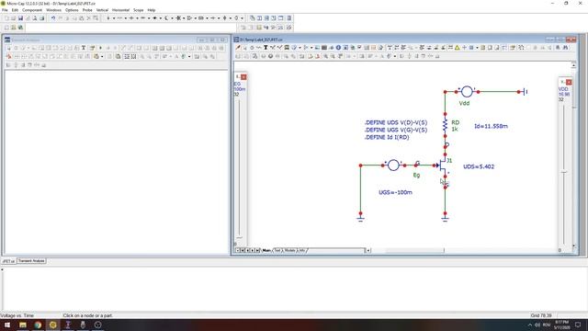Click '.DEFINE UDS V(D)-V(S)' text
The height and width of the screenshot is (331, 588).
point(396,122)
